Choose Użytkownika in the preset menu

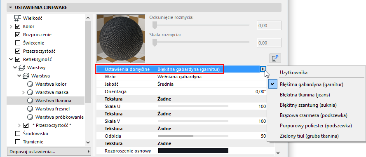(293, 73)
